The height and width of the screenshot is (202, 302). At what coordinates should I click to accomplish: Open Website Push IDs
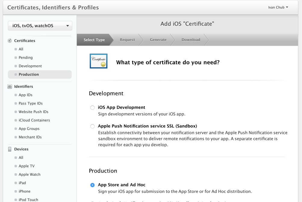(33, 112)
